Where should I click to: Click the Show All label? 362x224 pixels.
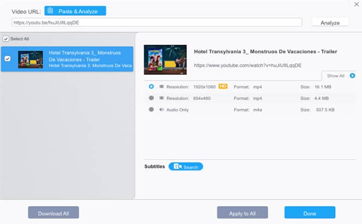(336, 76)
